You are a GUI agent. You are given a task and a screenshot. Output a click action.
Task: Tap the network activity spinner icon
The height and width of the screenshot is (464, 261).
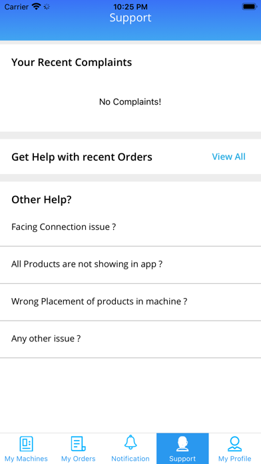coord(47,7)
